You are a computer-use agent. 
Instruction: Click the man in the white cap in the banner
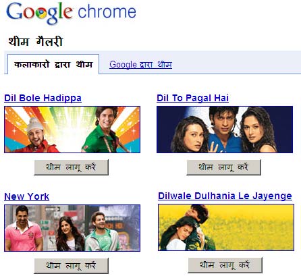pyautogui.click(x=36, y=136)
